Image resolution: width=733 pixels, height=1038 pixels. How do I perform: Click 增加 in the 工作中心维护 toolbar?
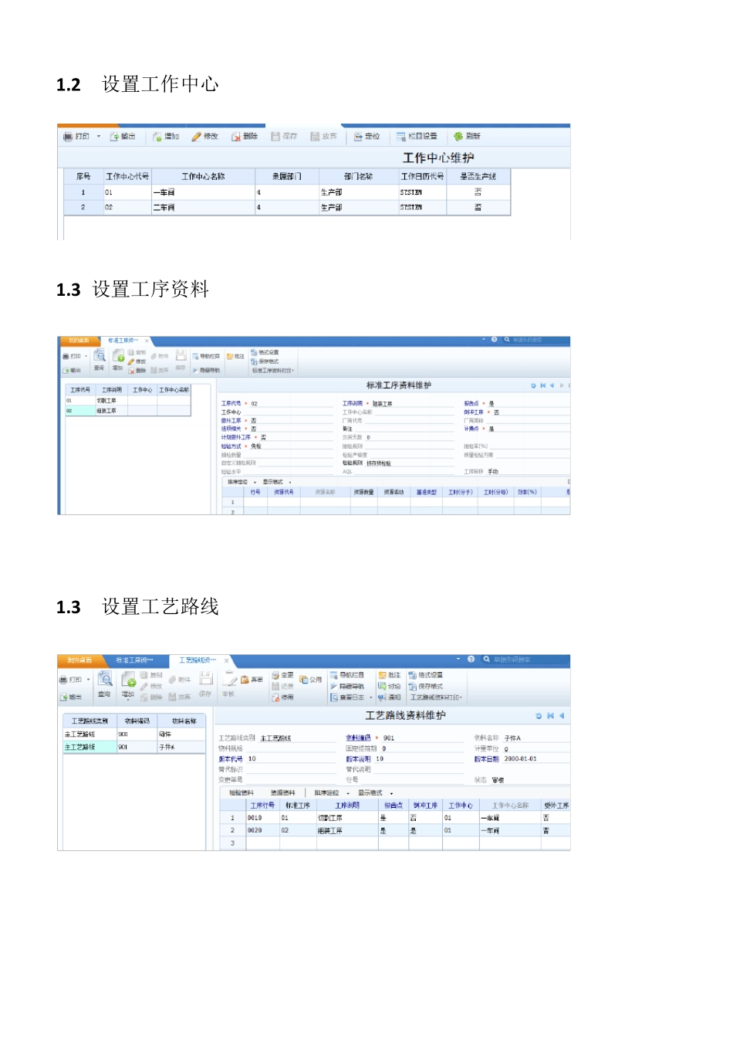(166, 136)
